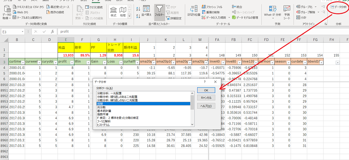The width and height of the screenshot is (349, 160).
Task: Toggle the フィルター funnel button
Action: click(x=159, y=11)
